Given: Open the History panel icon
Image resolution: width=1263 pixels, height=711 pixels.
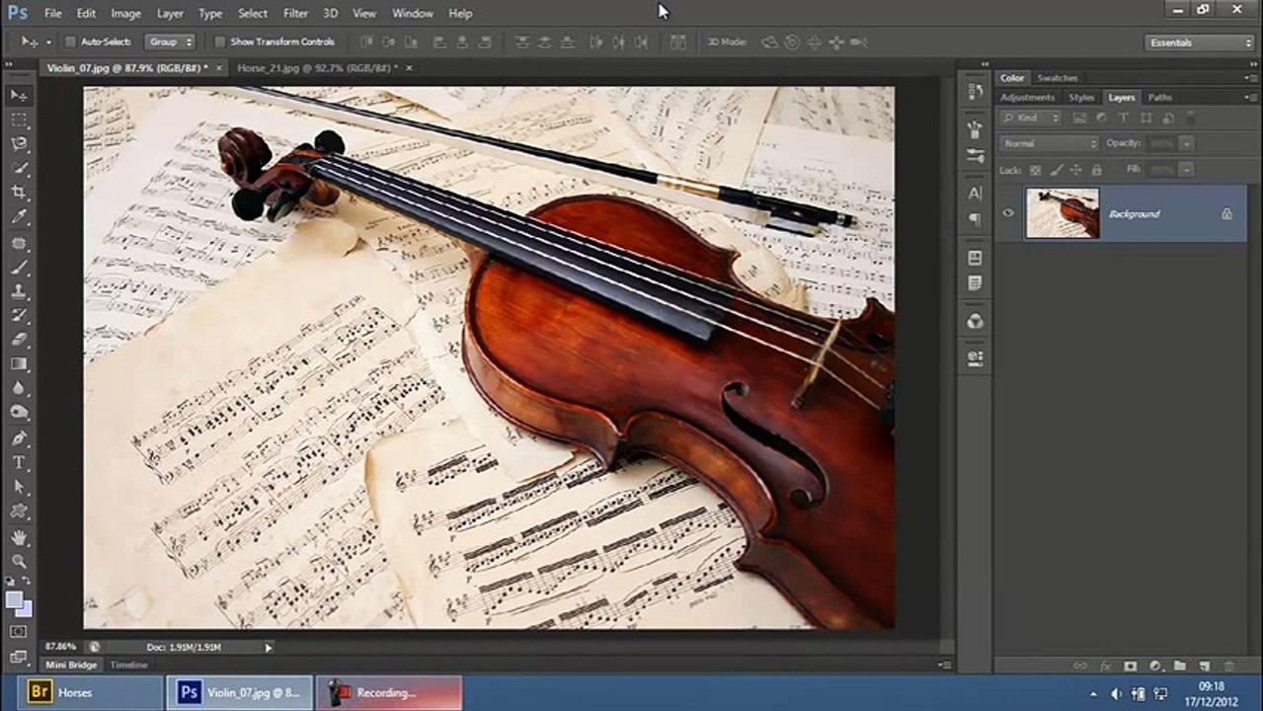Looking at the screenshot, I should tap(975, 93).
